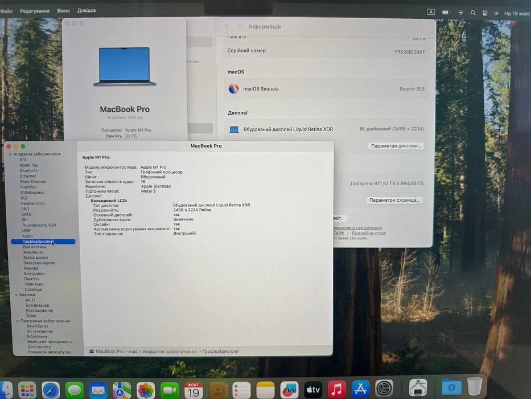The height and width of the screenshot is (399, 531).
Task: Collapse 'Програмне забезпечення' section
Action: (18, 321)
